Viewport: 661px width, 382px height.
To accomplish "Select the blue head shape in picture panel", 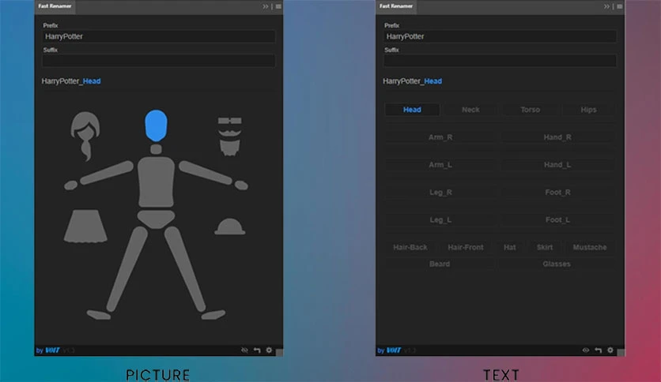I will click(x=156, y=125).
